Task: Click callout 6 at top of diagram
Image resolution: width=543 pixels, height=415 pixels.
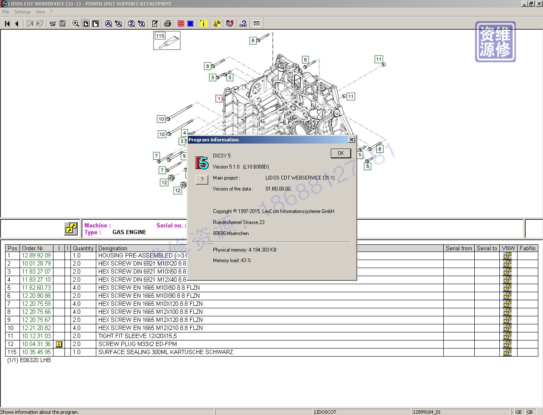Action: pyautogui.click(x=253, y=41)
